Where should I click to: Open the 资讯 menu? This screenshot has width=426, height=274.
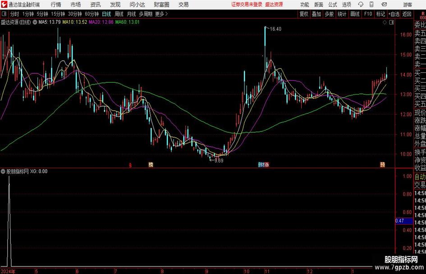pyautogui.click(x=96, y=4)
